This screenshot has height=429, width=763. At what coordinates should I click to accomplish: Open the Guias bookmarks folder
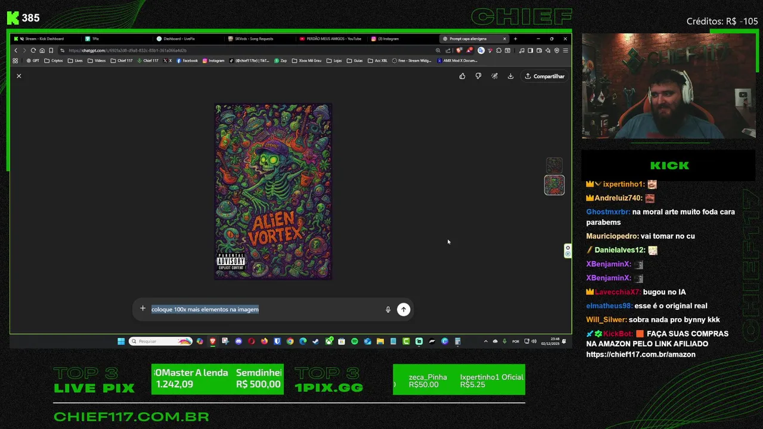[355, 61]
